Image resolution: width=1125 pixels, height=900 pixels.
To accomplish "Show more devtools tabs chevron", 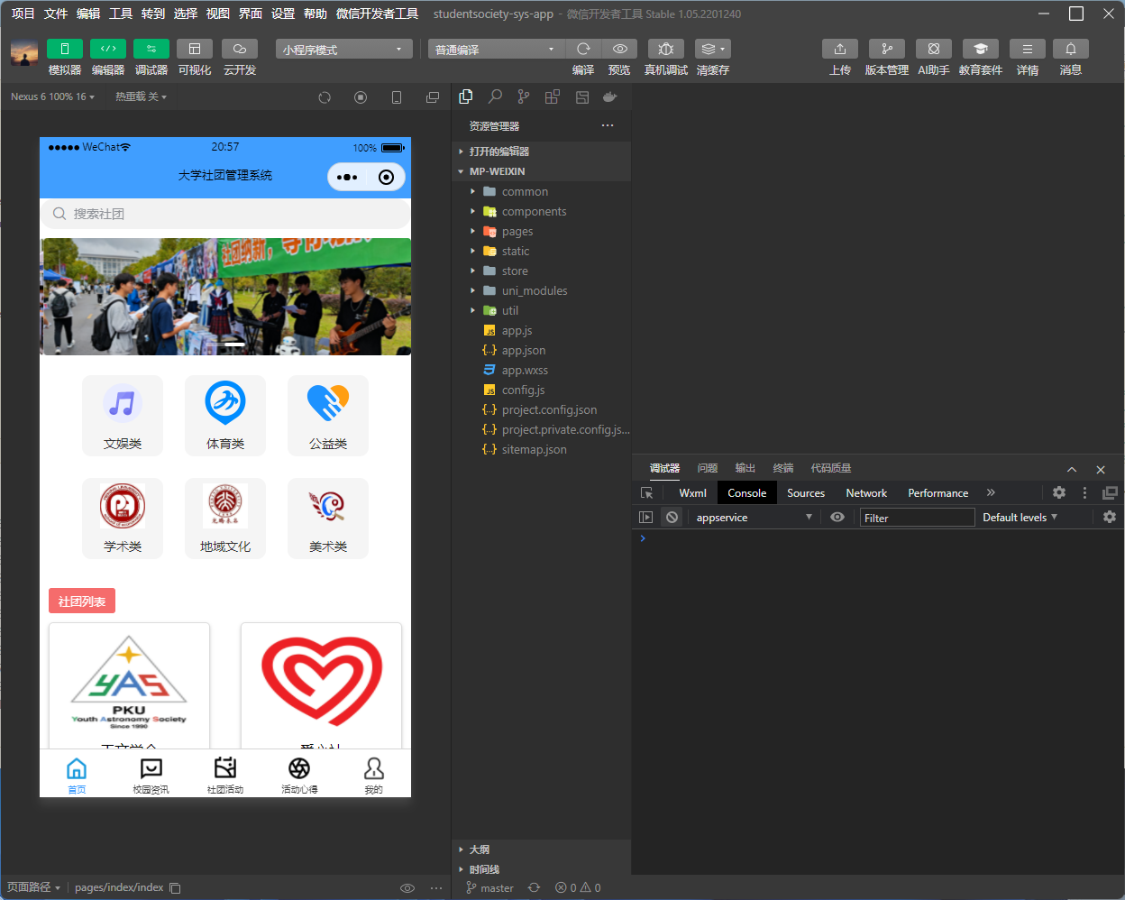I will (x=991, y=492).
